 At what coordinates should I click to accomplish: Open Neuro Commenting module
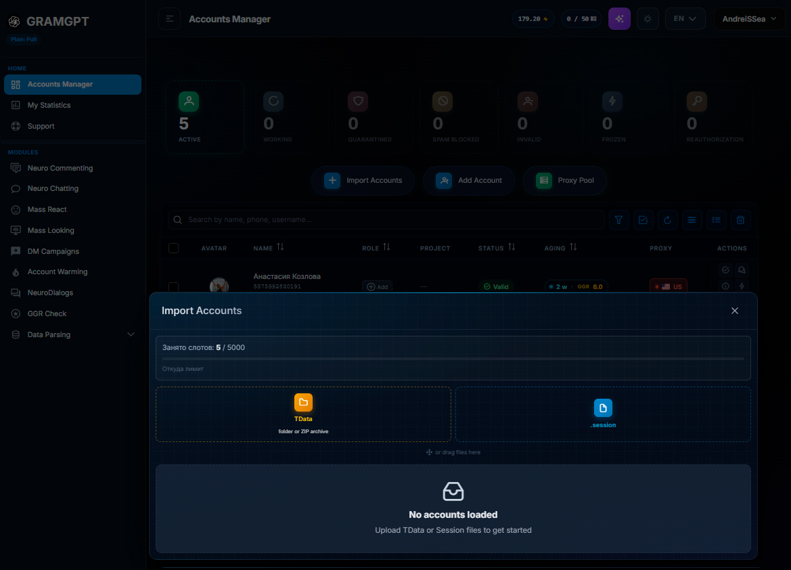click(x=72, y=168)
